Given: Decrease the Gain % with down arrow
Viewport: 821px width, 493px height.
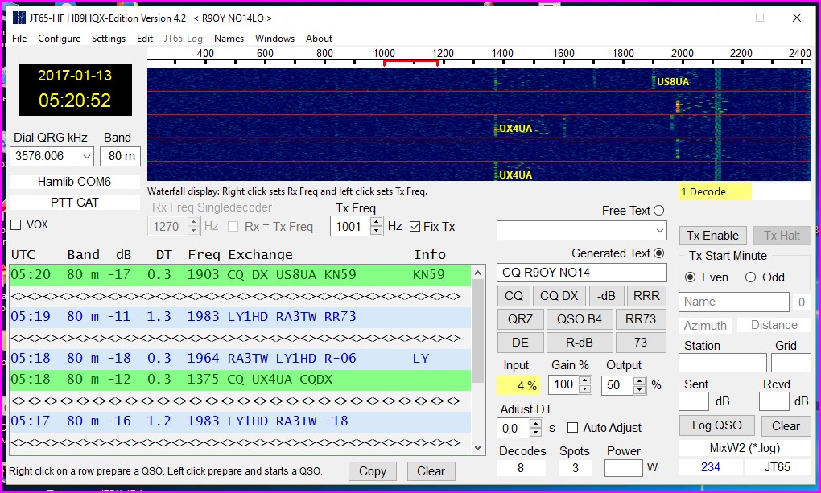Looking at the screenshot, I should coord(583,389).
